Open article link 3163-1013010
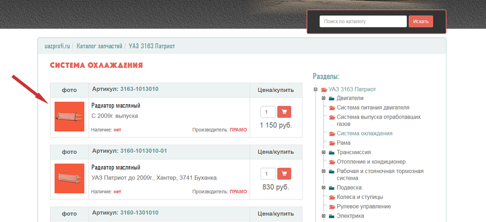Viewport: 486px width, 222px height. [x=139, y=89]
